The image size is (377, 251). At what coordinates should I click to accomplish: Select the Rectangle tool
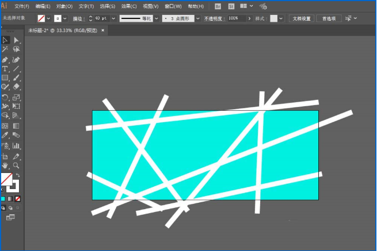click(5, 78)
